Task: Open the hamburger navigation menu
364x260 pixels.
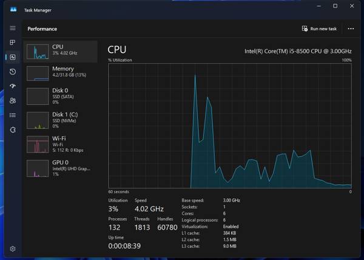Action: tap(13, 28)
